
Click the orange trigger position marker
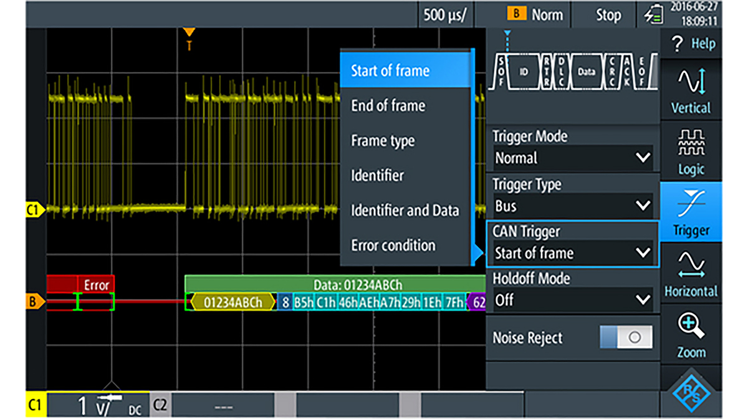(190, 31)
